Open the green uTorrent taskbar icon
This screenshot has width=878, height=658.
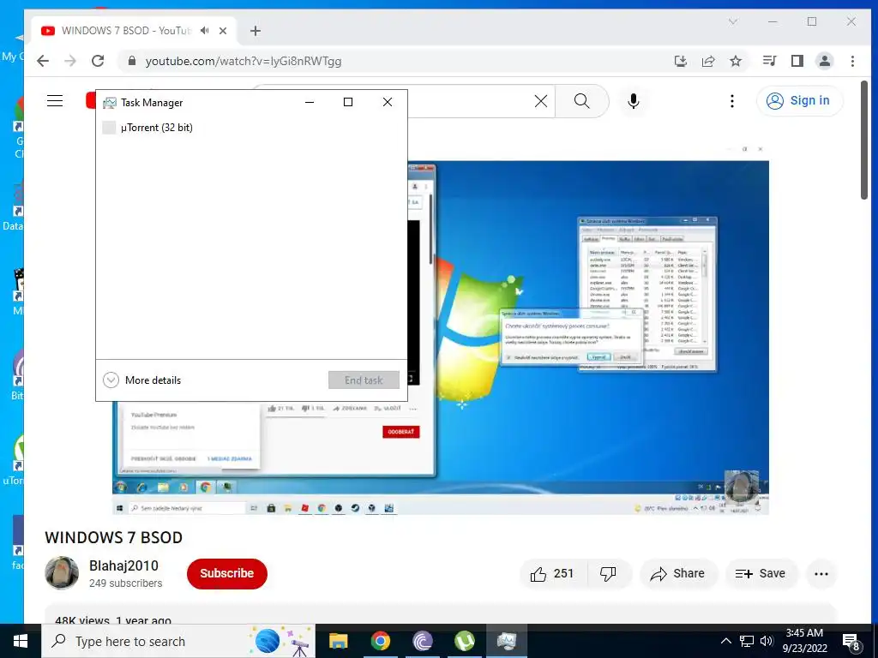tap(465, 641)
